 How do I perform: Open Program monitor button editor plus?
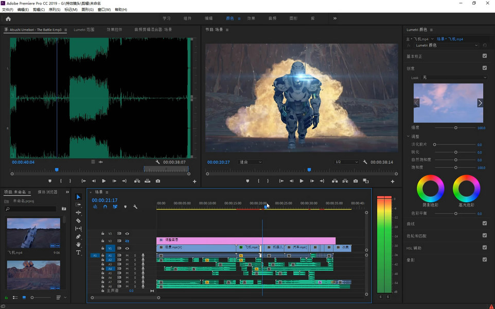pos(393,181)
